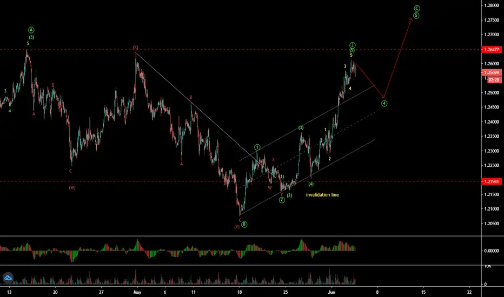Select the red W label without parentheses

(270, 188)
